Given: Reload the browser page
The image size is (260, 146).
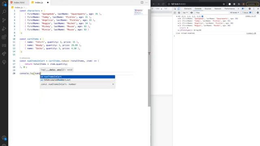Looking at the screenshot, I should coord(163,4).
